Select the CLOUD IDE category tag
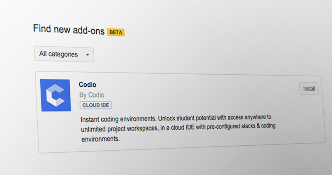 click(96, 105)
